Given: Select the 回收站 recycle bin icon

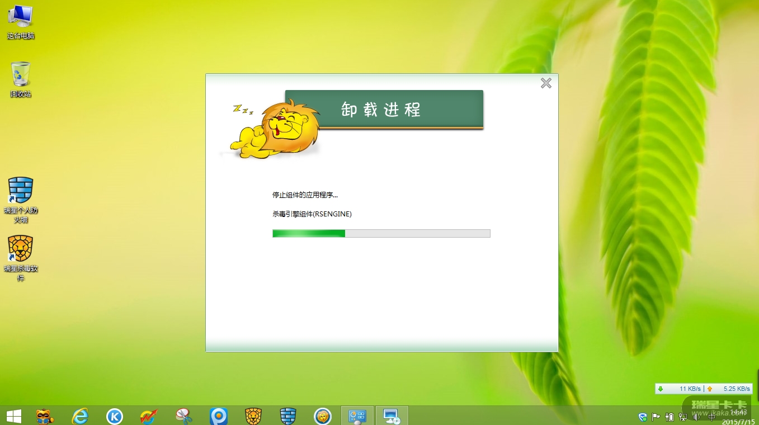Looking at the screenshot, I should 21,79.
